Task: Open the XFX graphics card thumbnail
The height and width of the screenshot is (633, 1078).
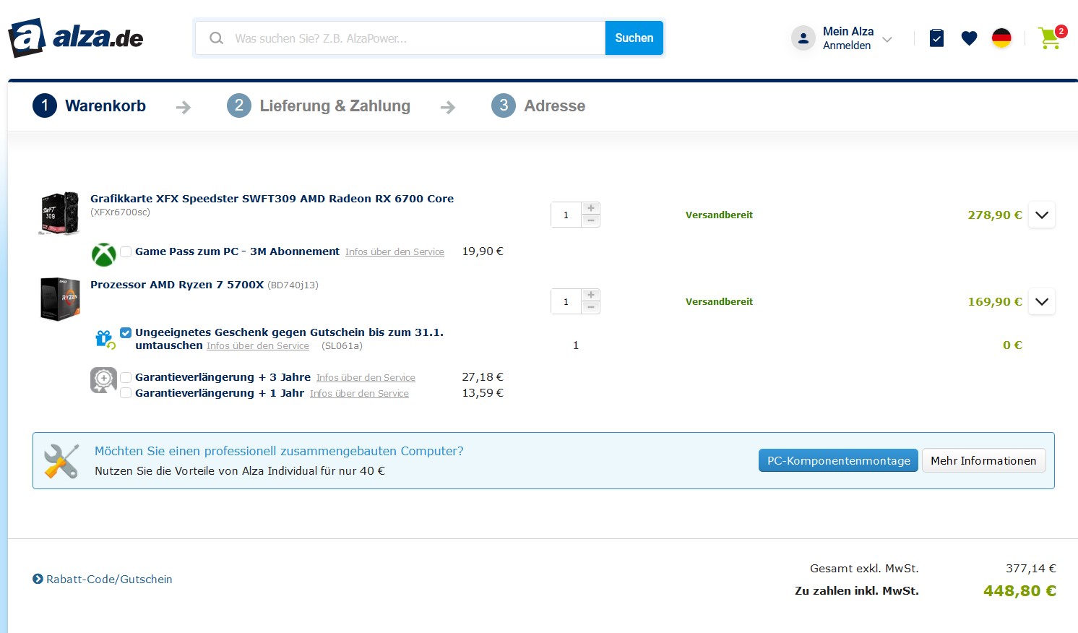Action: [59, 213]
